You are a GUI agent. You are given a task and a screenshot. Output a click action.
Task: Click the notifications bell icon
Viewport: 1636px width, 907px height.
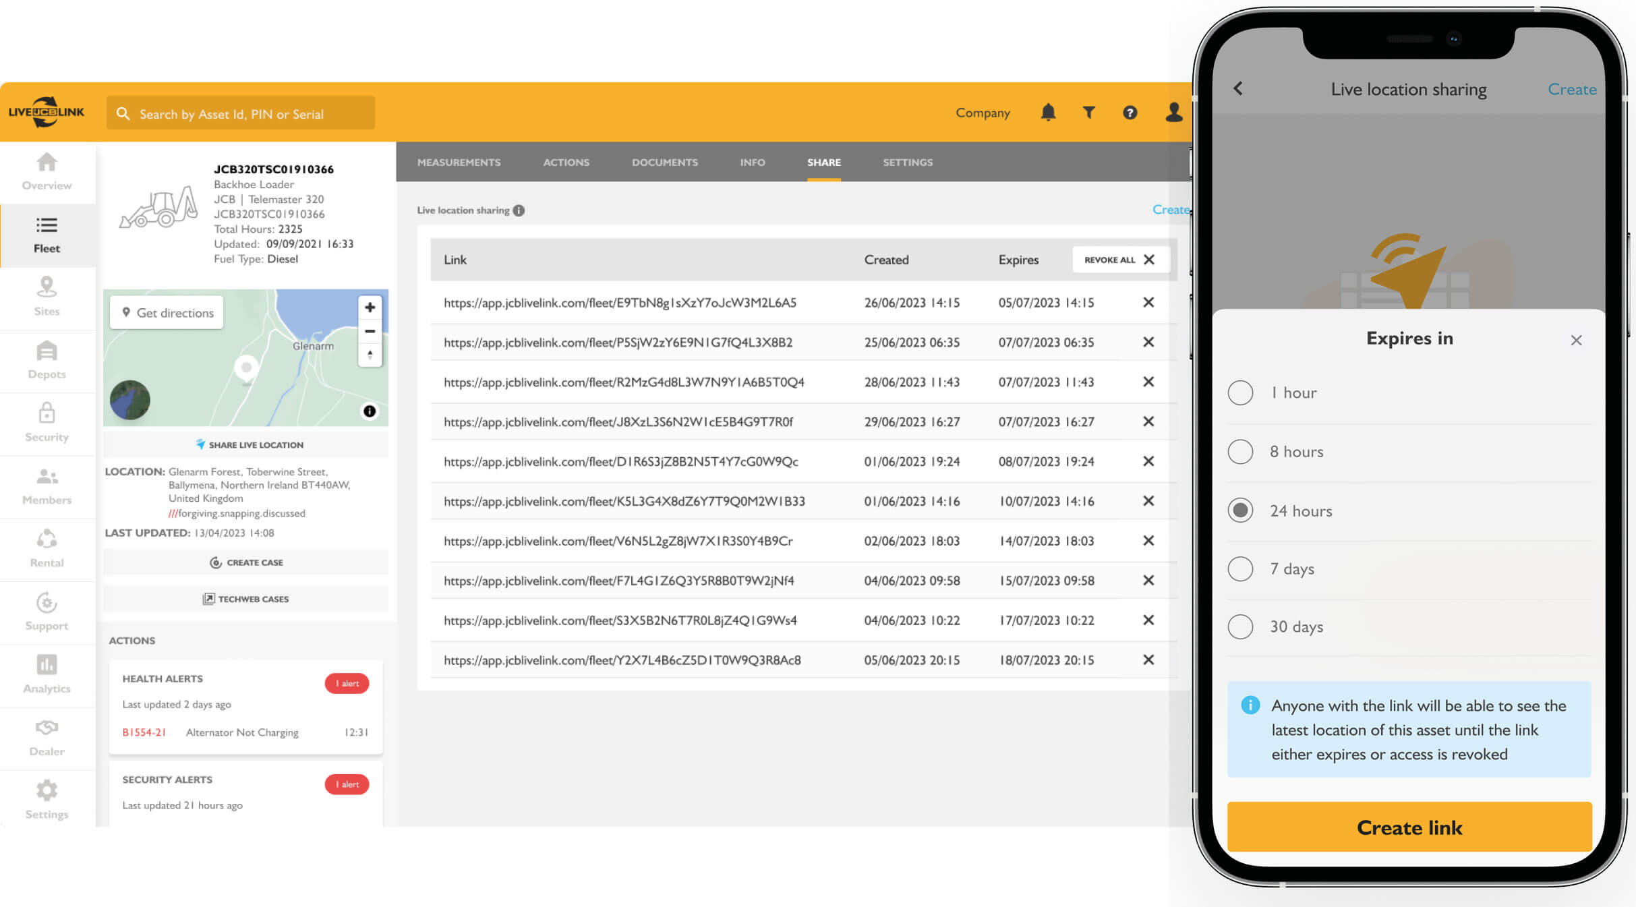click(x=1047, y=113)
